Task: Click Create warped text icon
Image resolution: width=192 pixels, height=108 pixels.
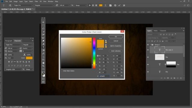Action: point(105,5)
